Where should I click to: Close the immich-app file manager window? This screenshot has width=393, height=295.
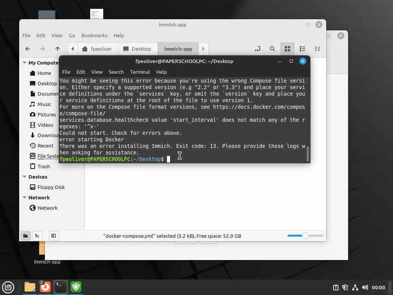coord(319,25)
